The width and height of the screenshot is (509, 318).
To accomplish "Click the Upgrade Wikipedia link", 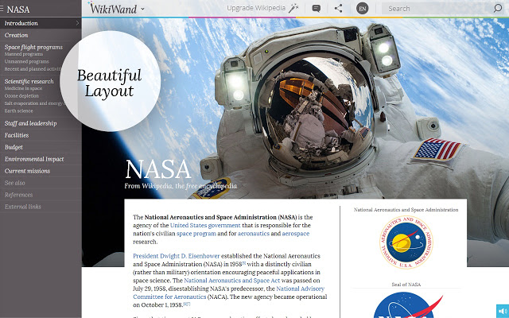I will (x=256, y=8).
